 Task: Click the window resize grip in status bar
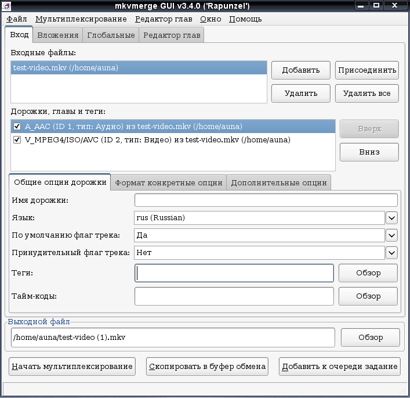(402, 391)
